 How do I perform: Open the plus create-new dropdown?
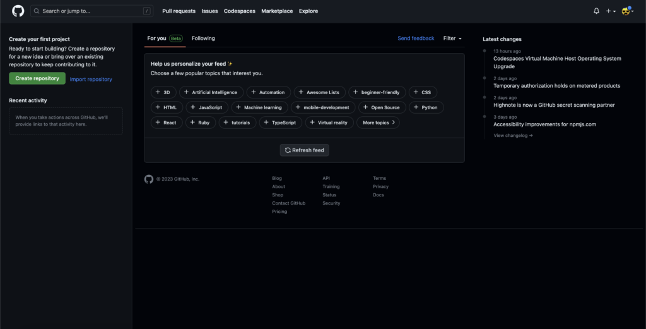coord(611,11)
